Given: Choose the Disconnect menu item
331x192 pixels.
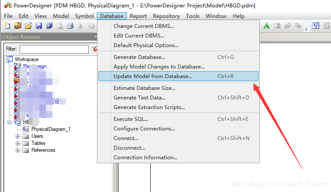Looking at the screenshot, I should click(178, 148).
